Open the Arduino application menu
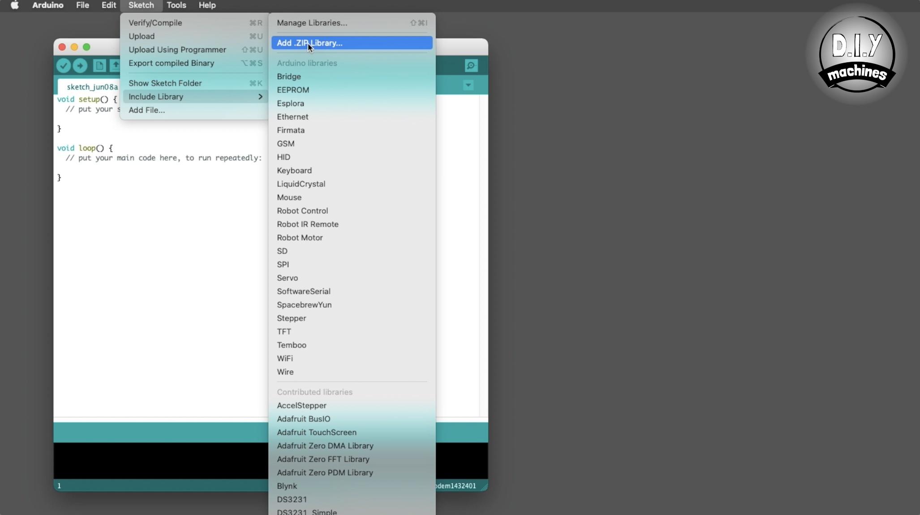This screenshot has height=515, width=920. [48, 5]
